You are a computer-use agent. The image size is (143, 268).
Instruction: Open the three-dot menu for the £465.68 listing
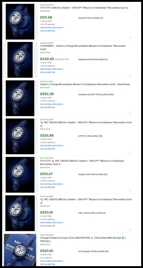130,76
